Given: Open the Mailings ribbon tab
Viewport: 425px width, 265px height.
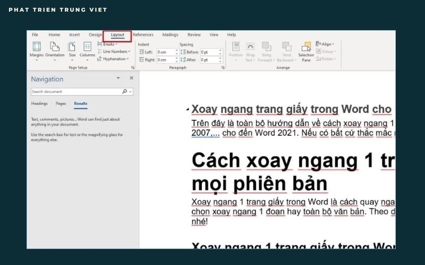Looking at the screenshot, I should coord(170,35).
